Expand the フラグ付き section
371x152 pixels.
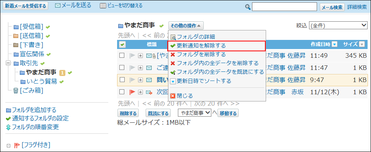[x=8, y=146]
